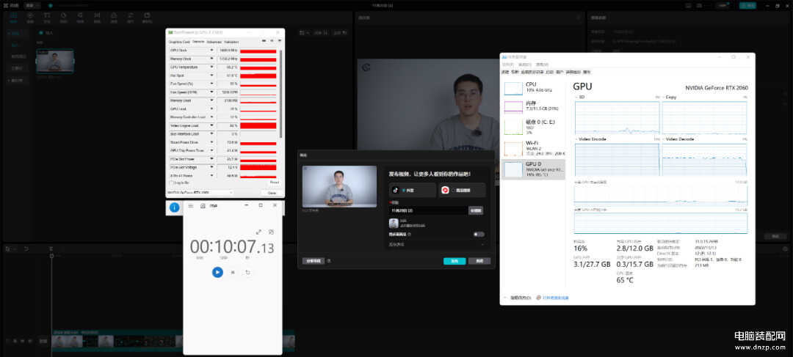Open the 媒体 tool in the video editor toolbar

pos(14,18)
